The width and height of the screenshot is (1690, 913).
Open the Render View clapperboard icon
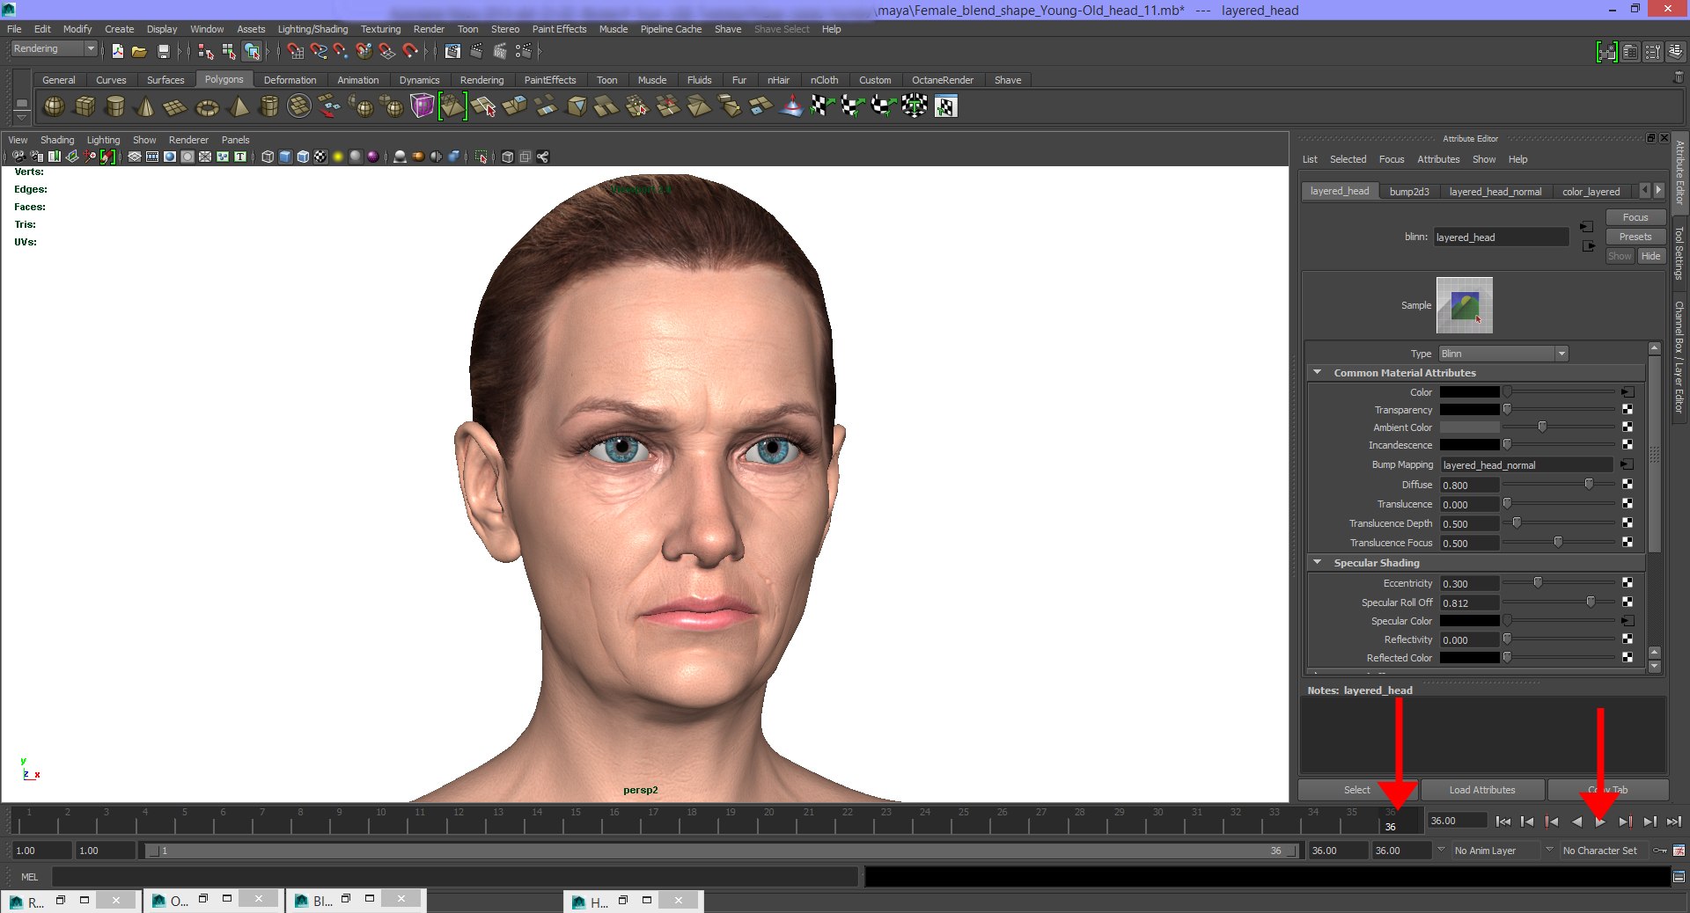coord(452,51)
